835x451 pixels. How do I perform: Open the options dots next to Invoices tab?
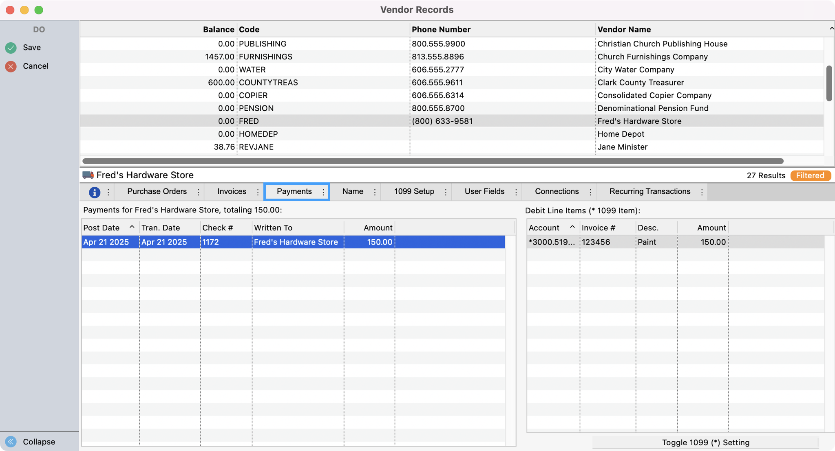258,192
